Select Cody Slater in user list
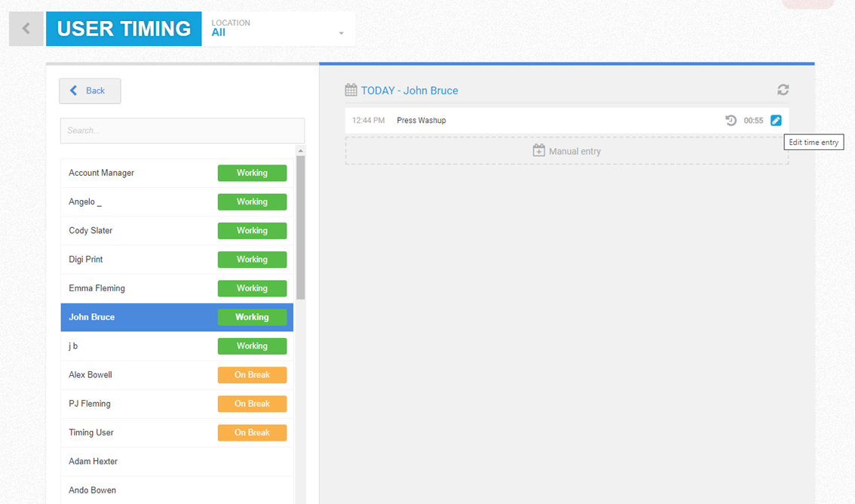 click(x=176, y=231)
